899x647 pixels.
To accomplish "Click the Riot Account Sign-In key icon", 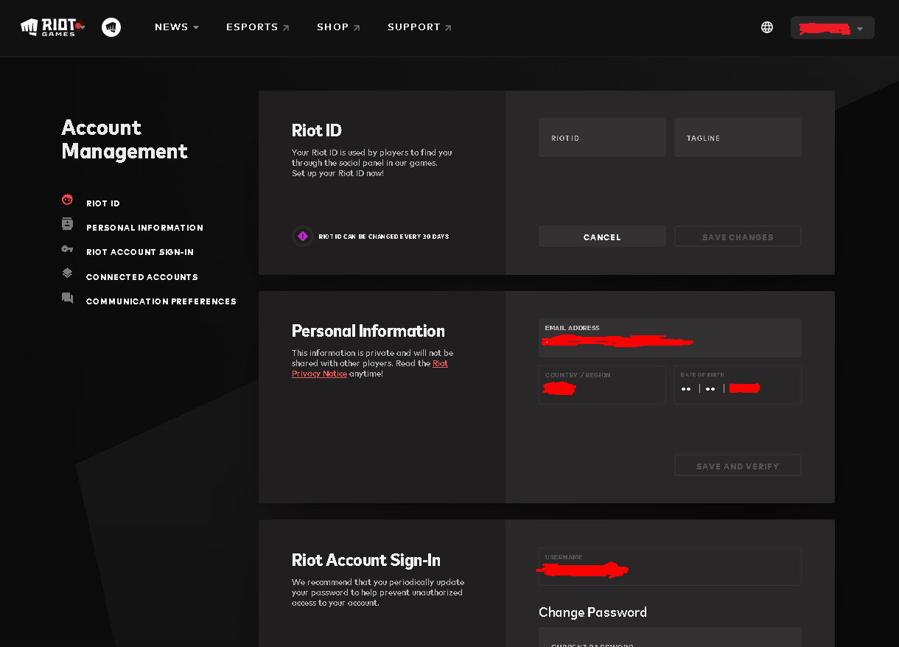I will [67, 249].
